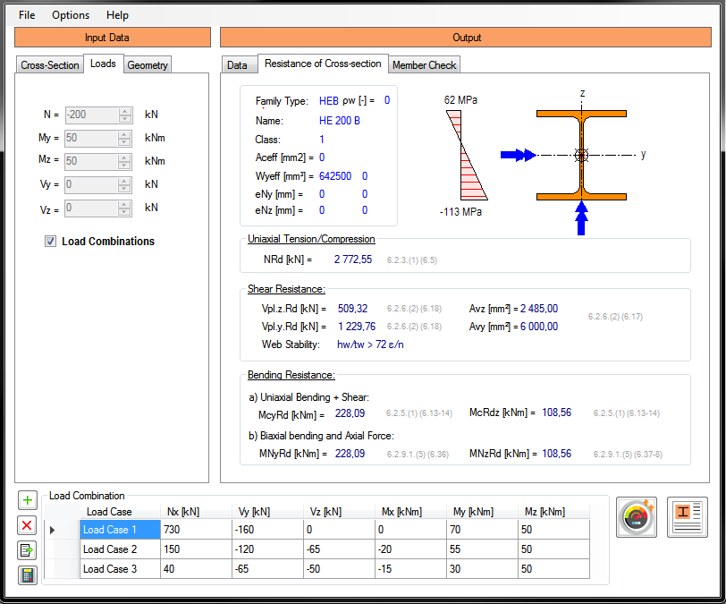The height and width of the screenshot is (604, 726).
Task: Click the stress distribution diagram
Action: (x=467, y=156)
